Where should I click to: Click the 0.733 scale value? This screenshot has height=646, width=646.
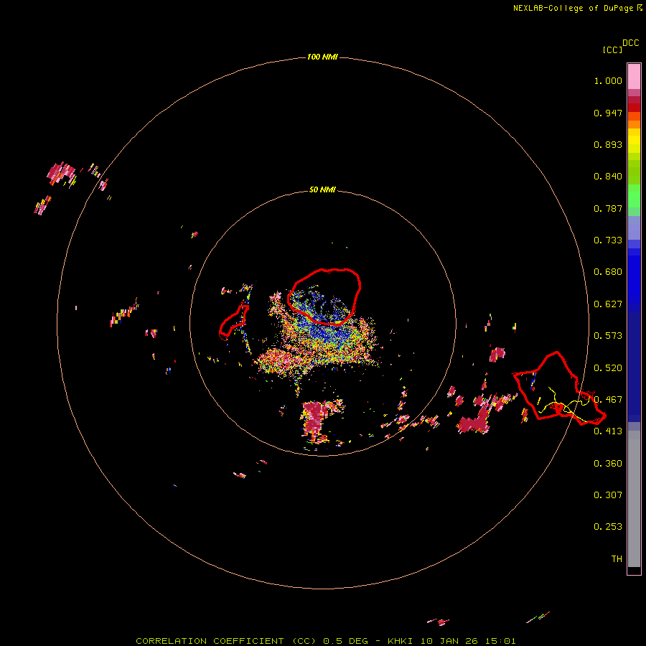[608, 240]
